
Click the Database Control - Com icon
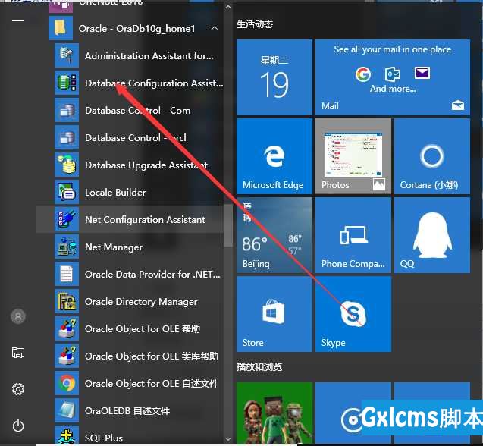coord(67,110)
